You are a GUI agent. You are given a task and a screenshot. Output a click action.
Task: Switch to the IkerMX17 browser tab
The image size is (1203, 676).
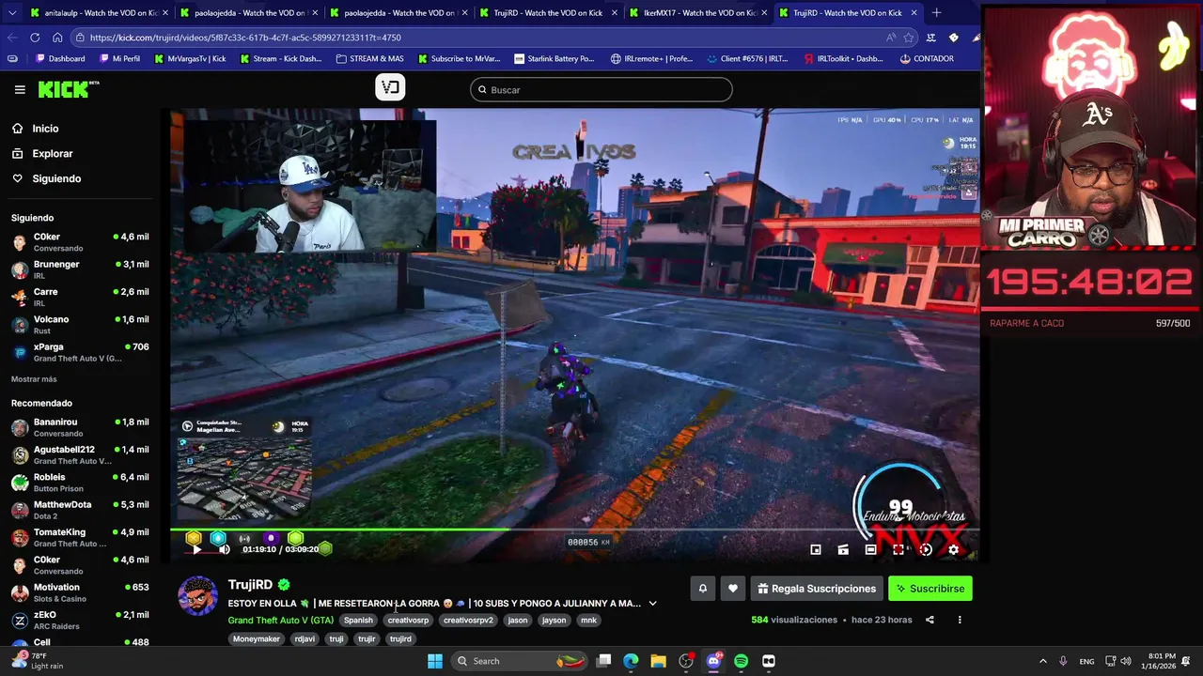[x=700, y=13]
